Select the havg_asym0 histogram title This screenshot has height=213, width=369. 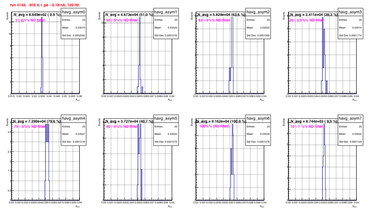[x=74, y=12]
